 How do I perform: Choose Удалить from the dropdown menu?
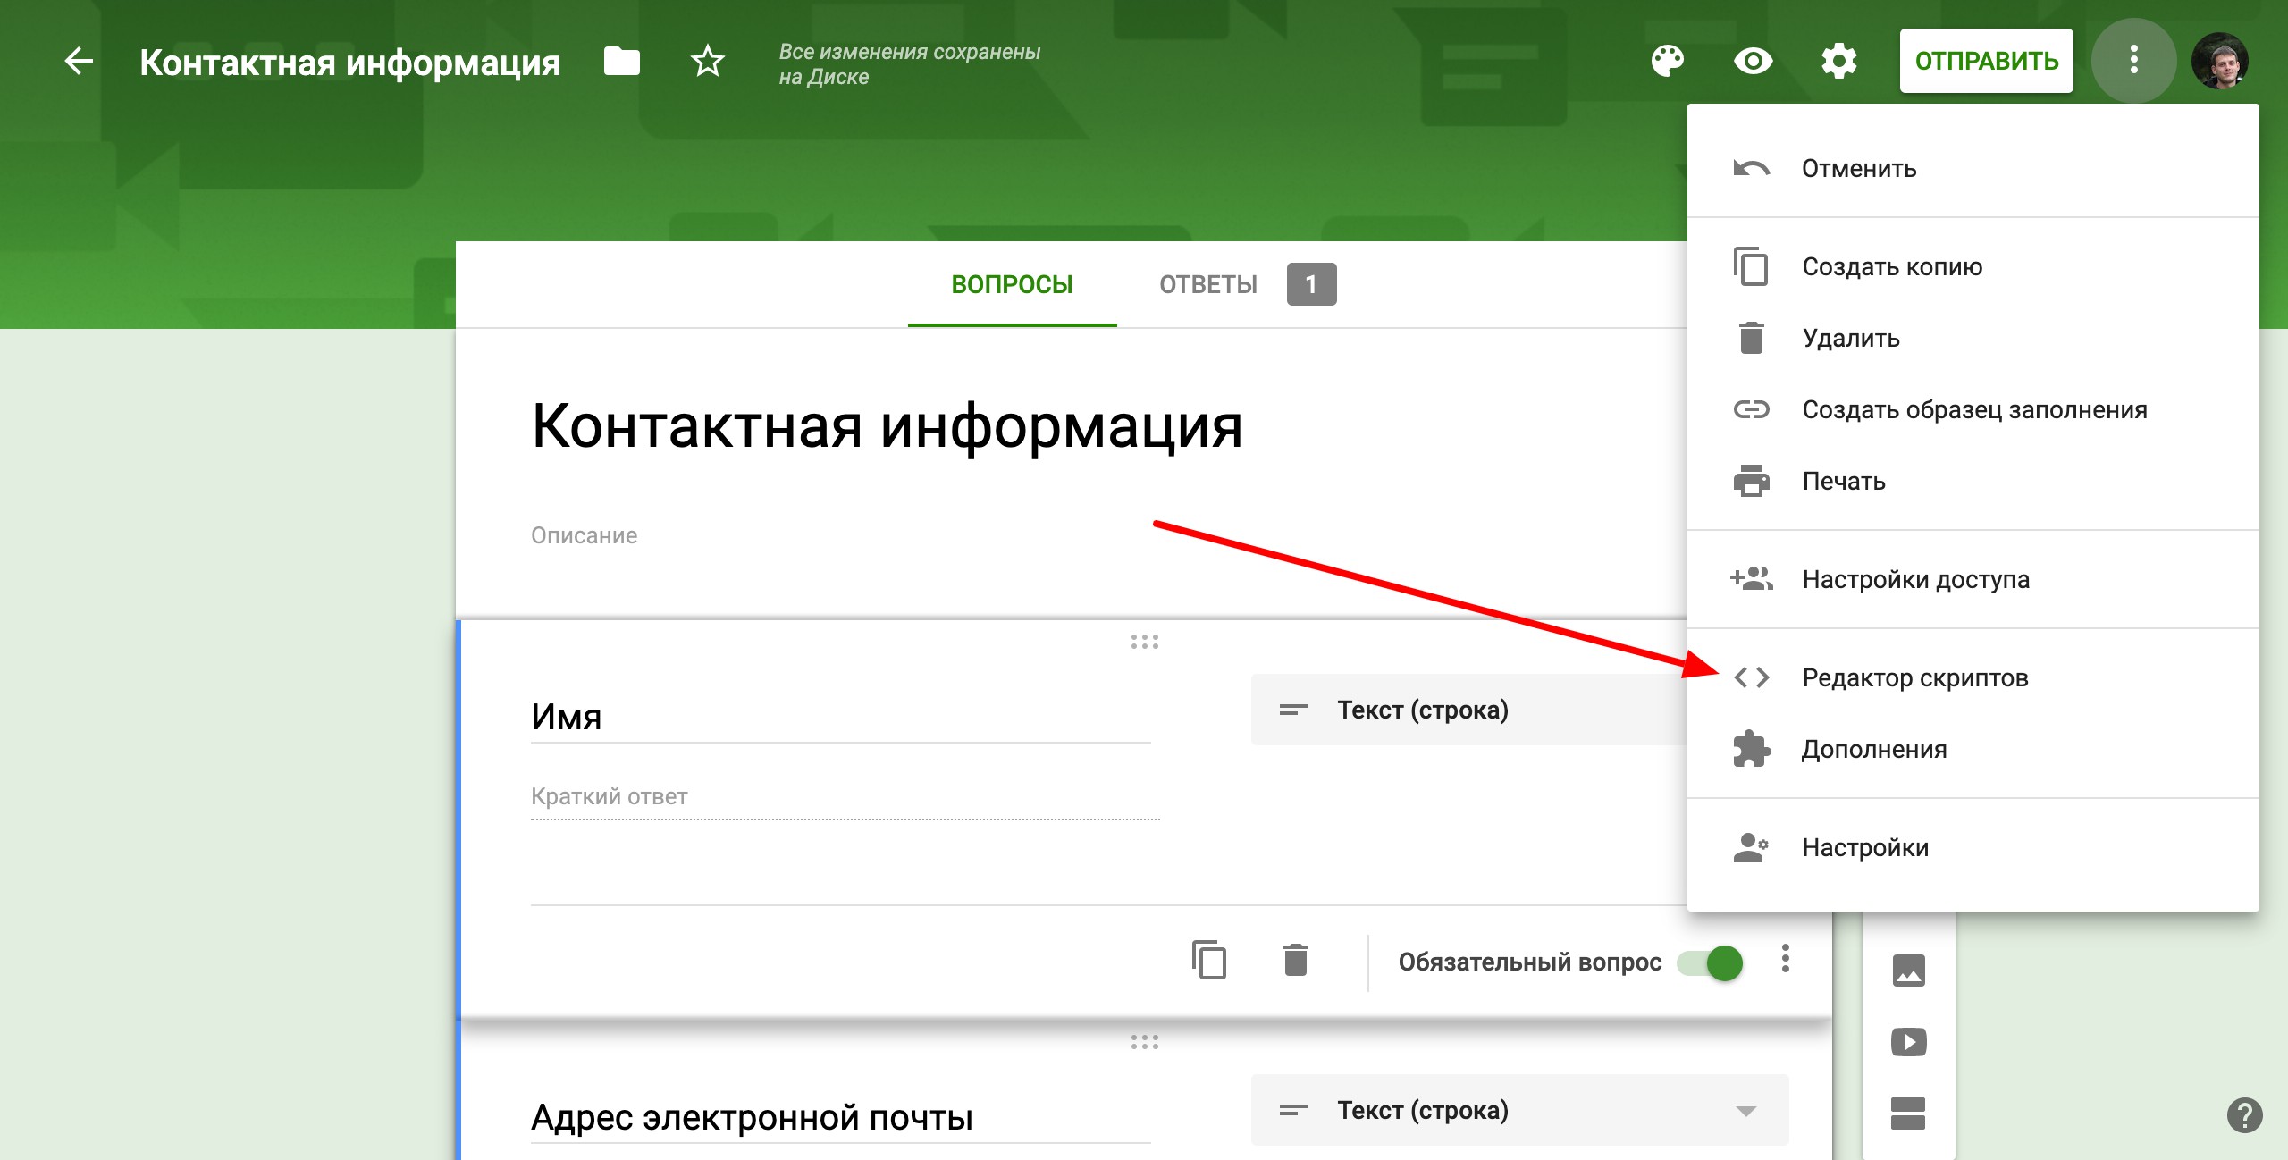coord(1973,338)
